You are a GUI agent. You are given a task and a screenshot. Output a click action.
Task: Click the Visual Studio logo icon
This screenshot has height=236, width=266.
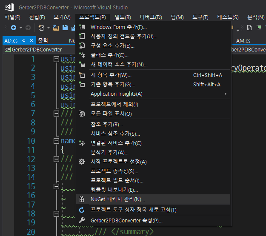pos(9,7)
